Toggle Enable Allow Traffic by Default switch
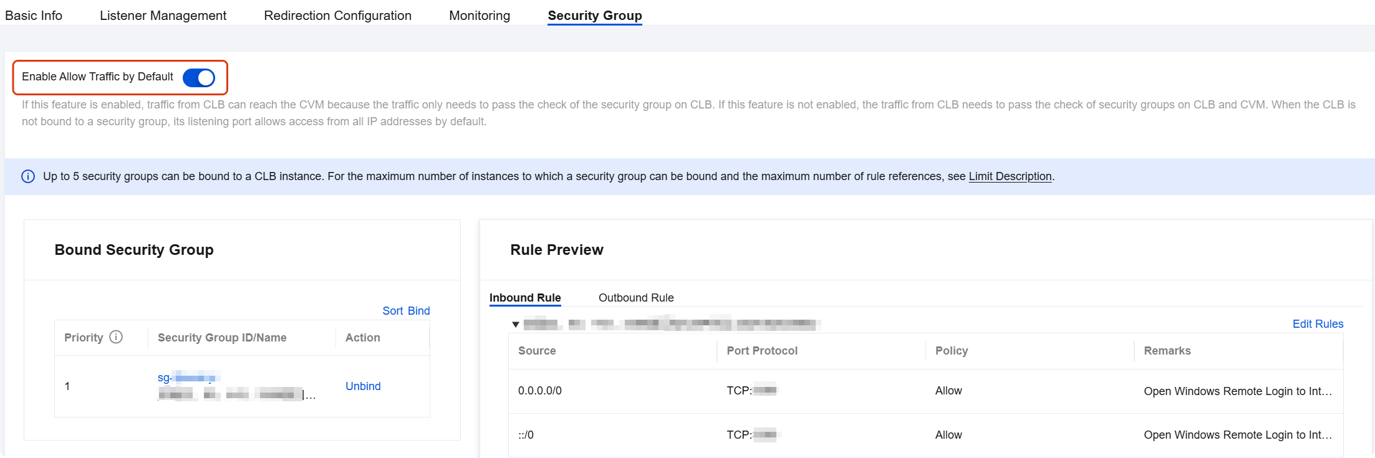1375x458 pixels. pyautogui.click(x=199, y=77)
